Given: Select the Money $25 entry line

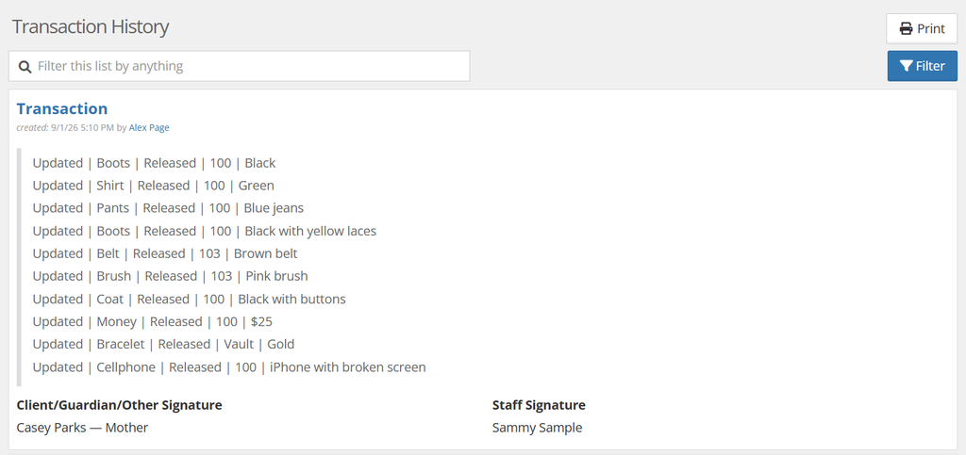Looking at the screenshot, I should (152, 322).
